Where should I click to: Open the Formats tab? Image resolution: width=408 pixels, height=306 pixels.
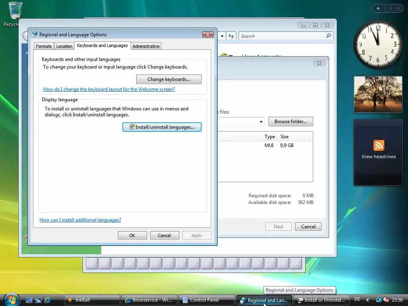pyautogui.click(x=44, y=46)
